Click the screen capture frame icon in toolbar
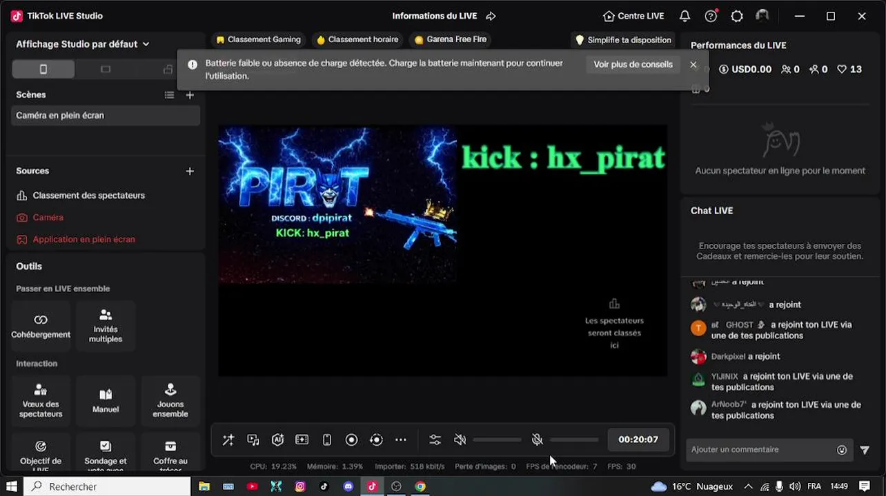 point(302,440)
